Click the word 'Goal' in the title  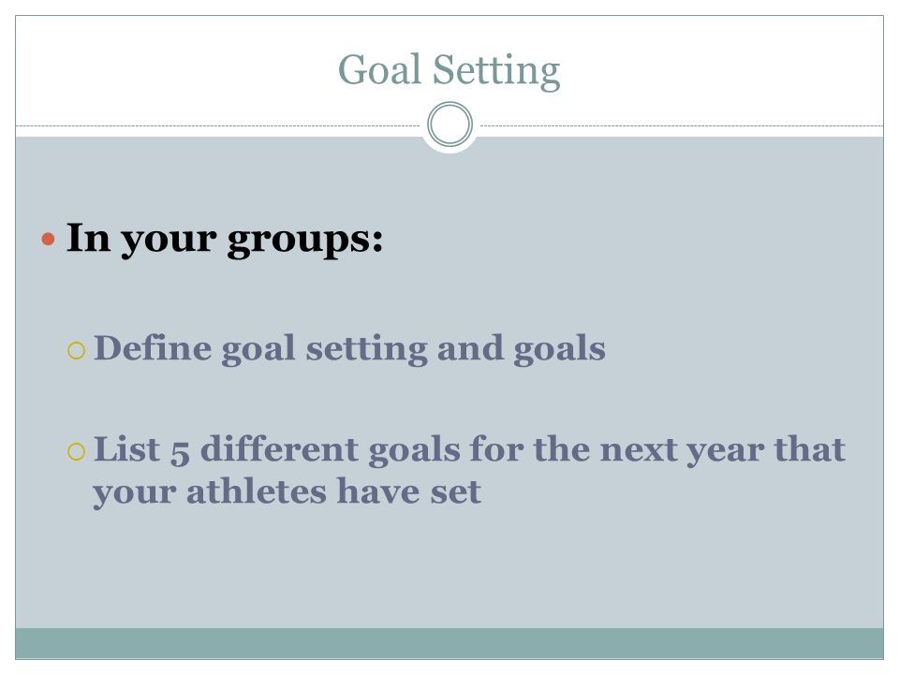click(x=379, y=69)
